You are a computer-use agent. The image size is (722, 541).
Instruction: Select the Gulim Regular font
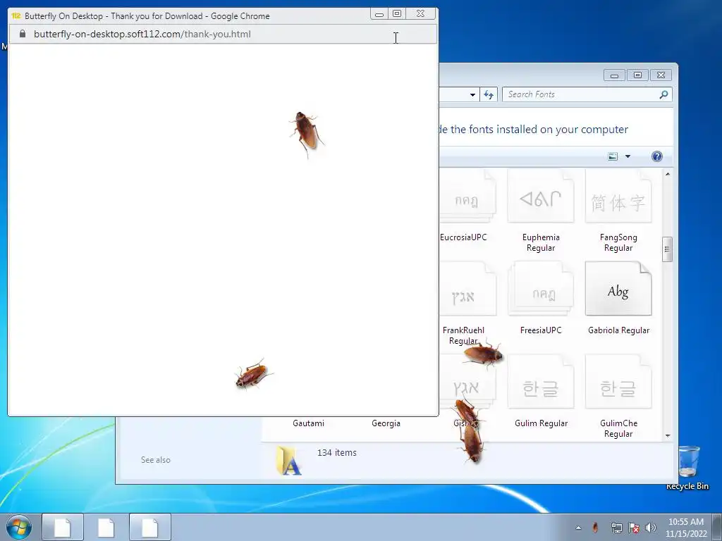point(541,392)
